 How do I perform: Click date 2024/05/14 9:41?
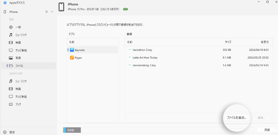pyautogui.click(x=259, y=65)
